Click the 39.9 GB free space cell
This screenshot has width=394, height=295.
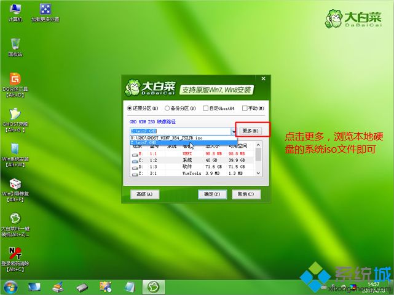click(x=237, y=160)
